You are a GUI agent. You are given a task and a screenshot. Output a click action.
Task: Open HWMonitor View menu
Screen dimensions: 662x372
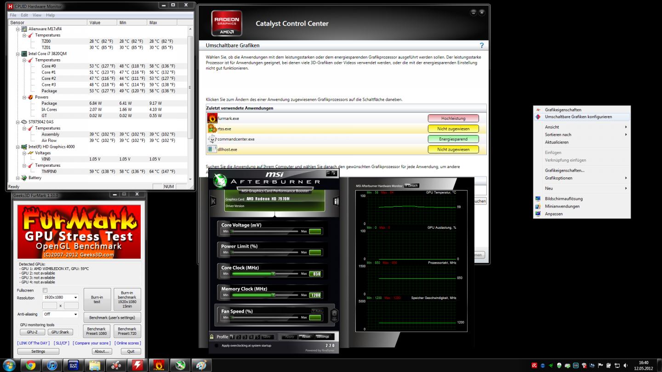click(x=37, y=15)
